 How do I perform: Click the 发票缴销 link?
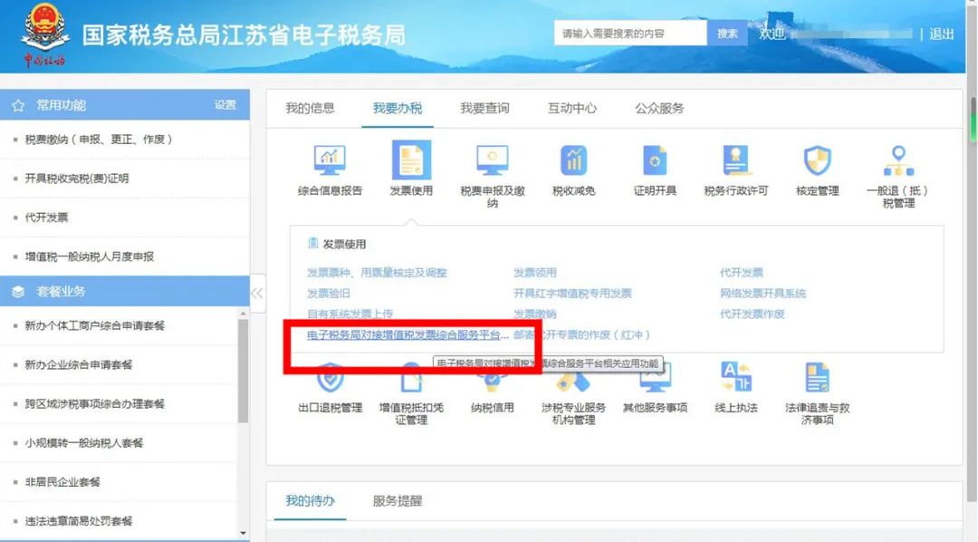[x=534, y=315]
